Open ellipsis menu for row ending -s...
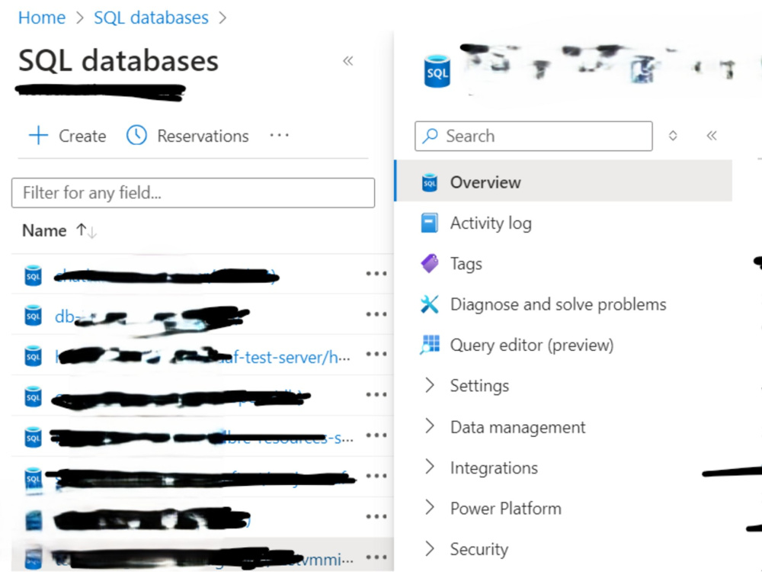Image resolution: width=762 pixels, height=572 pixels. [376, 435]
